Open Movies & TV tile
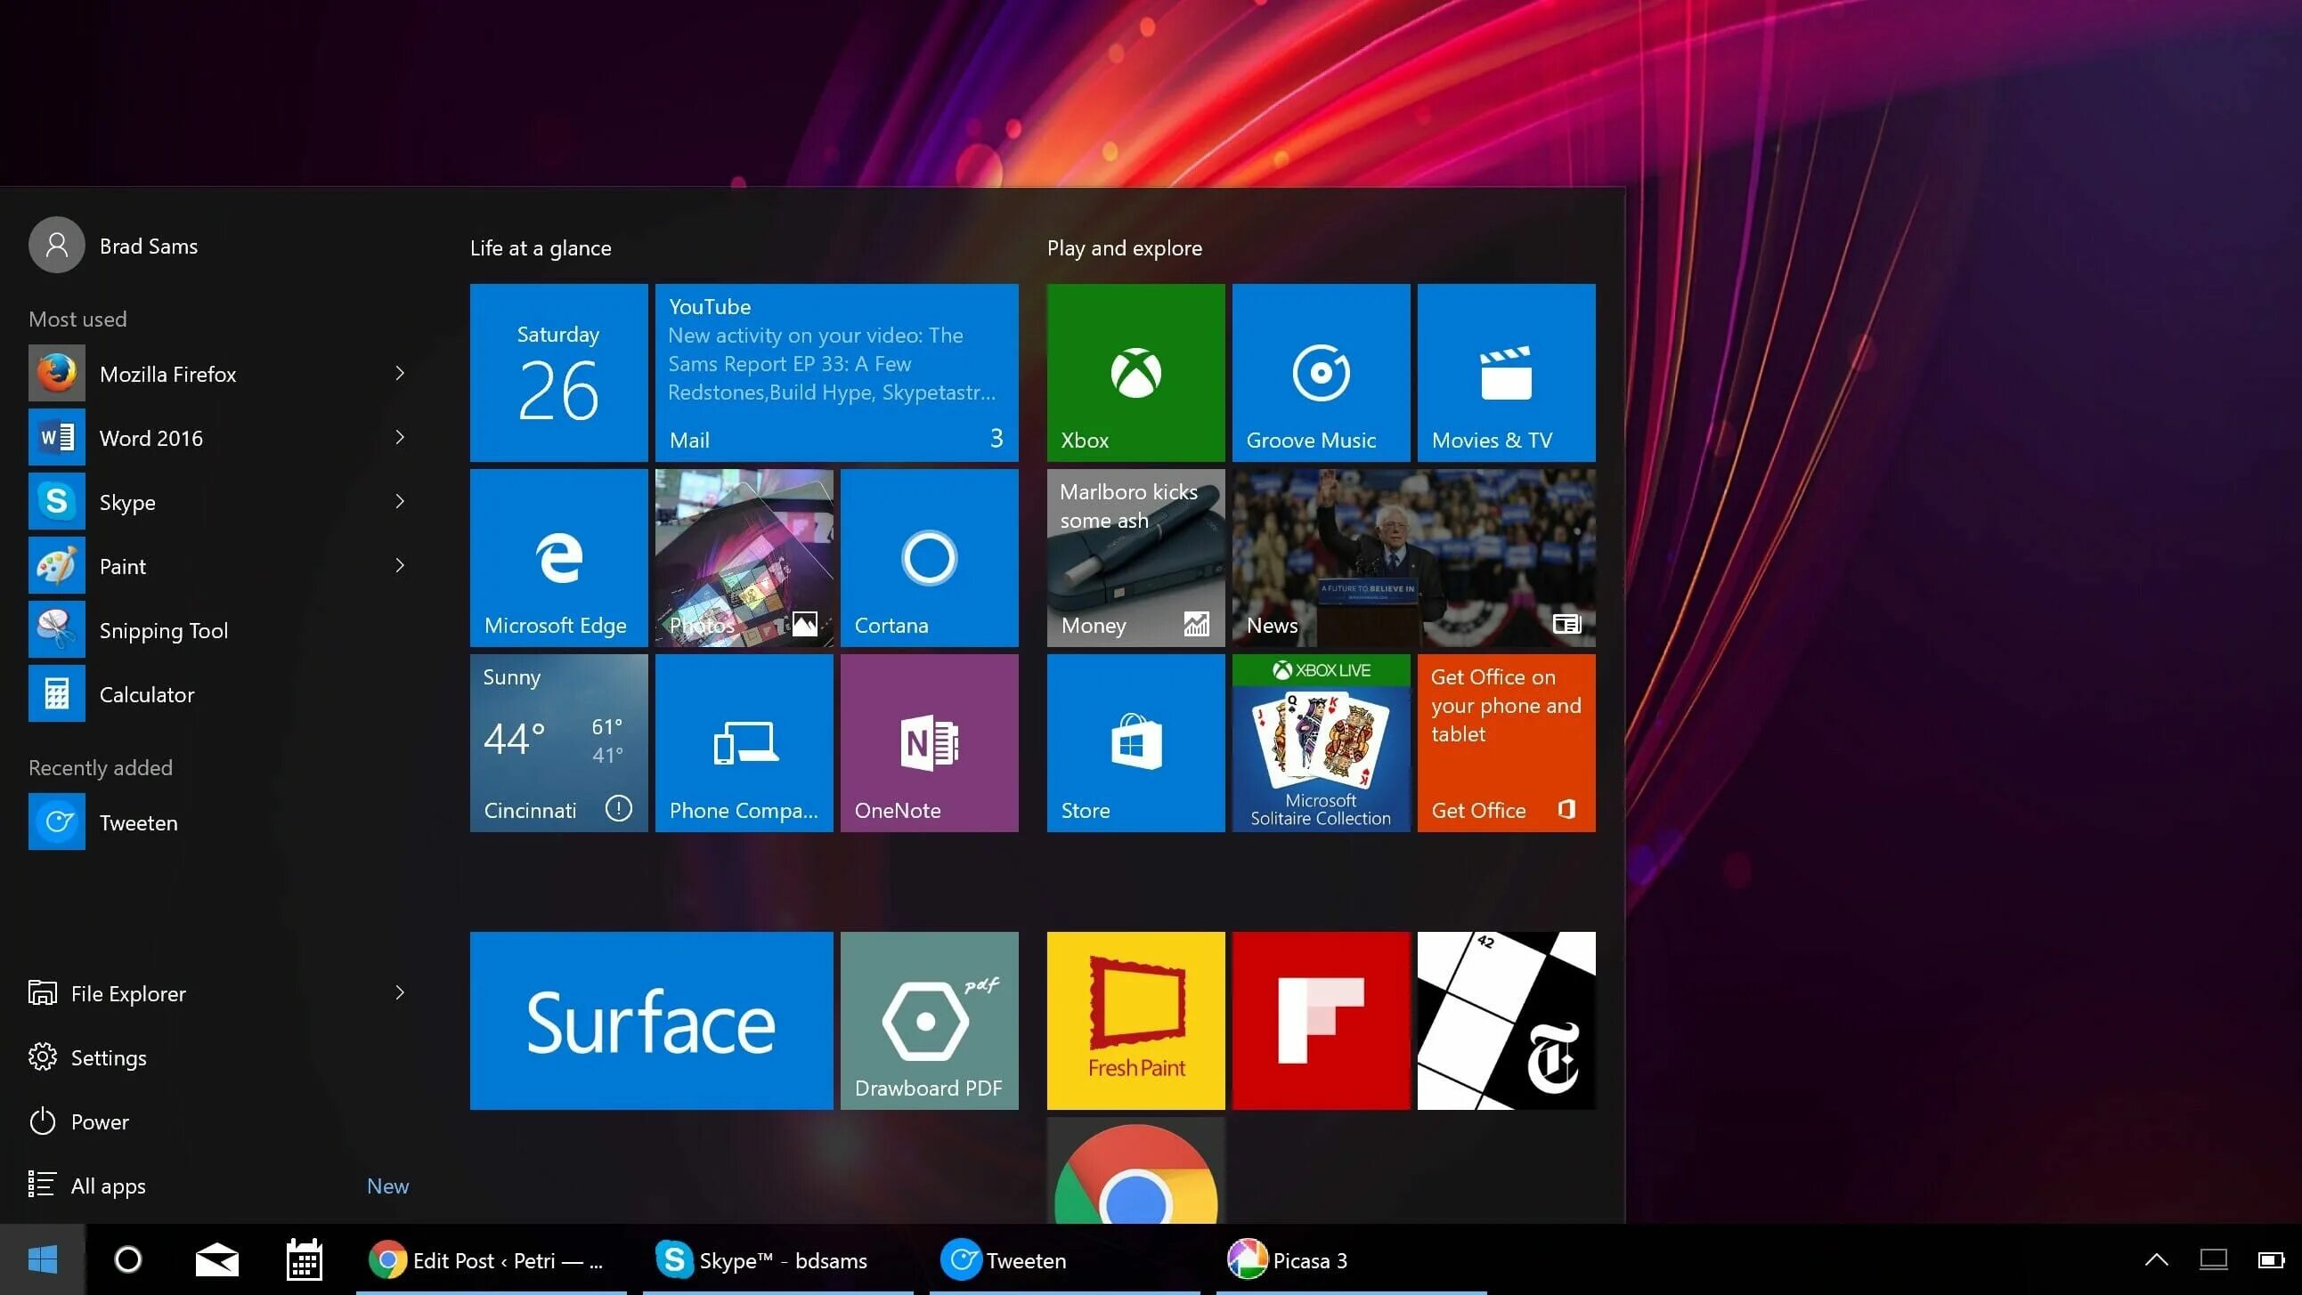 point(1506,372)
